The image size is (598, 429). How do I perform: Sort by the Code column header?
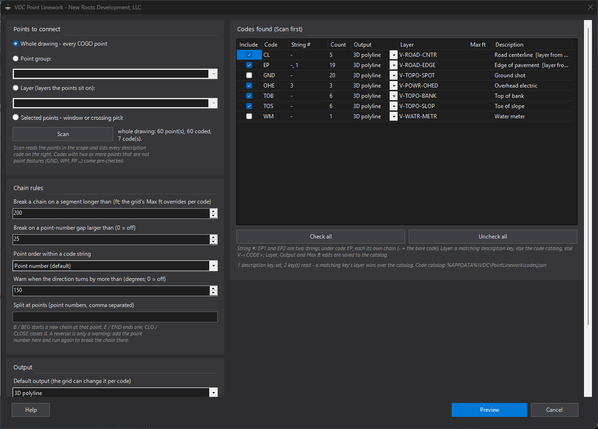tap(274, 45)
